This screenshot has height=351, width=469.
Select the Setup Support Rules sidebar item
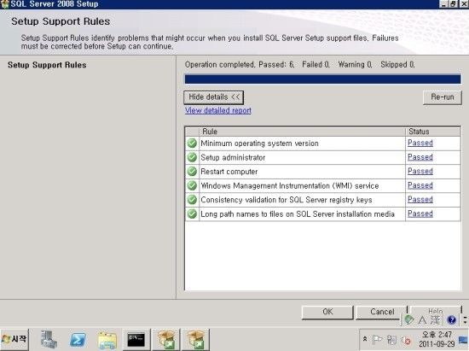(x=47, y=65)
